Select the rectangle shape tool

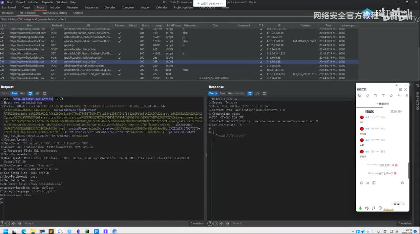pos(375,96)
